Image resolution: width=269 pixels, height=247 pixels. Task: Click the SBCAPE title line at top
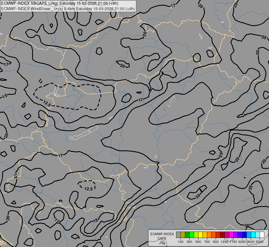(x=60, y=3)
